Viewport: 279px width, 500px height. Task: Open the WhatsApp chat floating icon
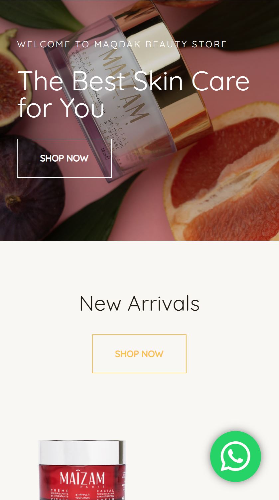tap(235, 456)
